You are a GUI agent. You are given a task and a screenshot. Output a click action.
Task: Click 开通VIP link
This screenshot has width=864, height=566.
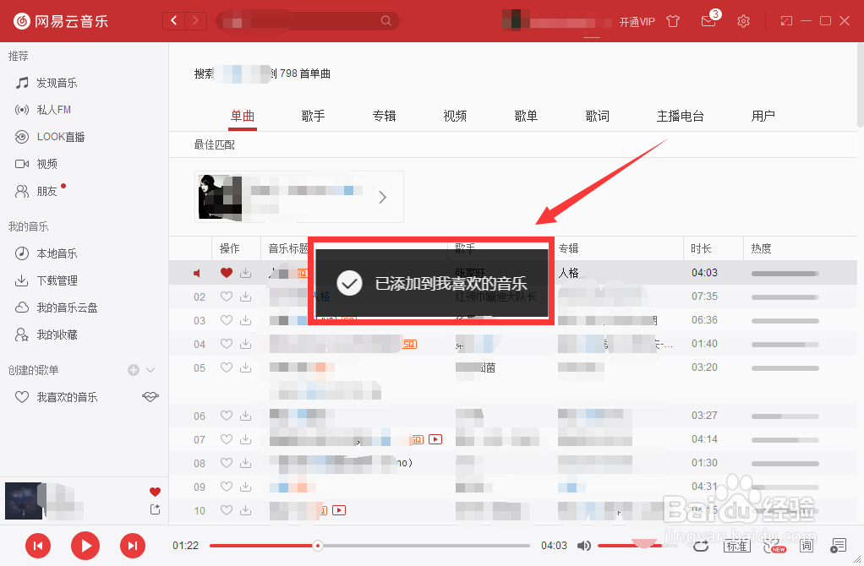637,21
